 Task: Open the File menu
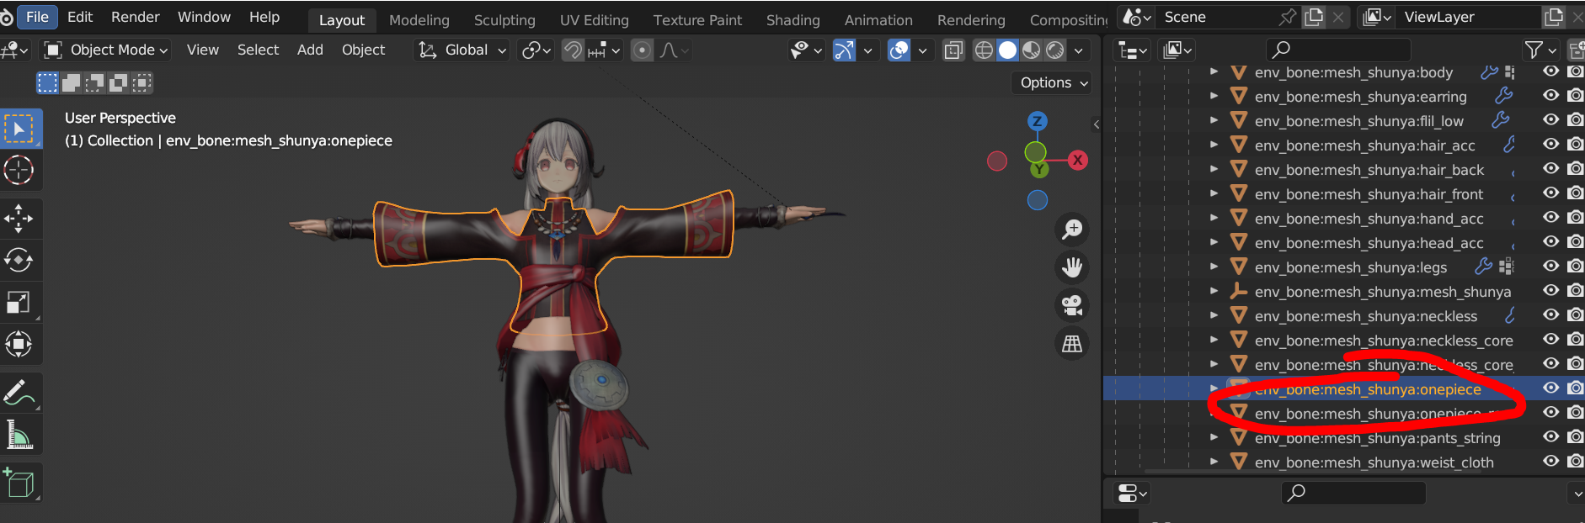tap(37, 17)
